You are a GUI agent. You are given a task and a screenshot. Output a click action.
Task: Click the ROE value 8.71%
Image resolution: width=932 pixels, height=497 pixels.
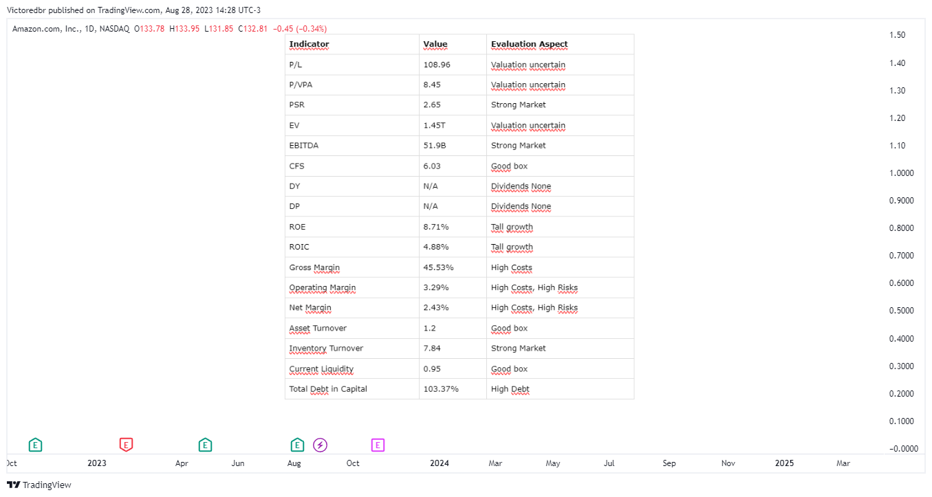[x=436, y=227]
